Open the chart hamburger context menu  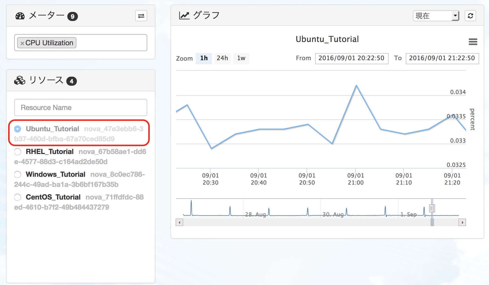click(473, 42)
